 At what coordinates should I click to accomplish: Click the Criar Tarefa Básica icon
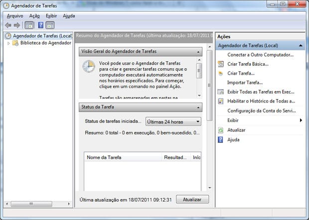coord(221,64)
